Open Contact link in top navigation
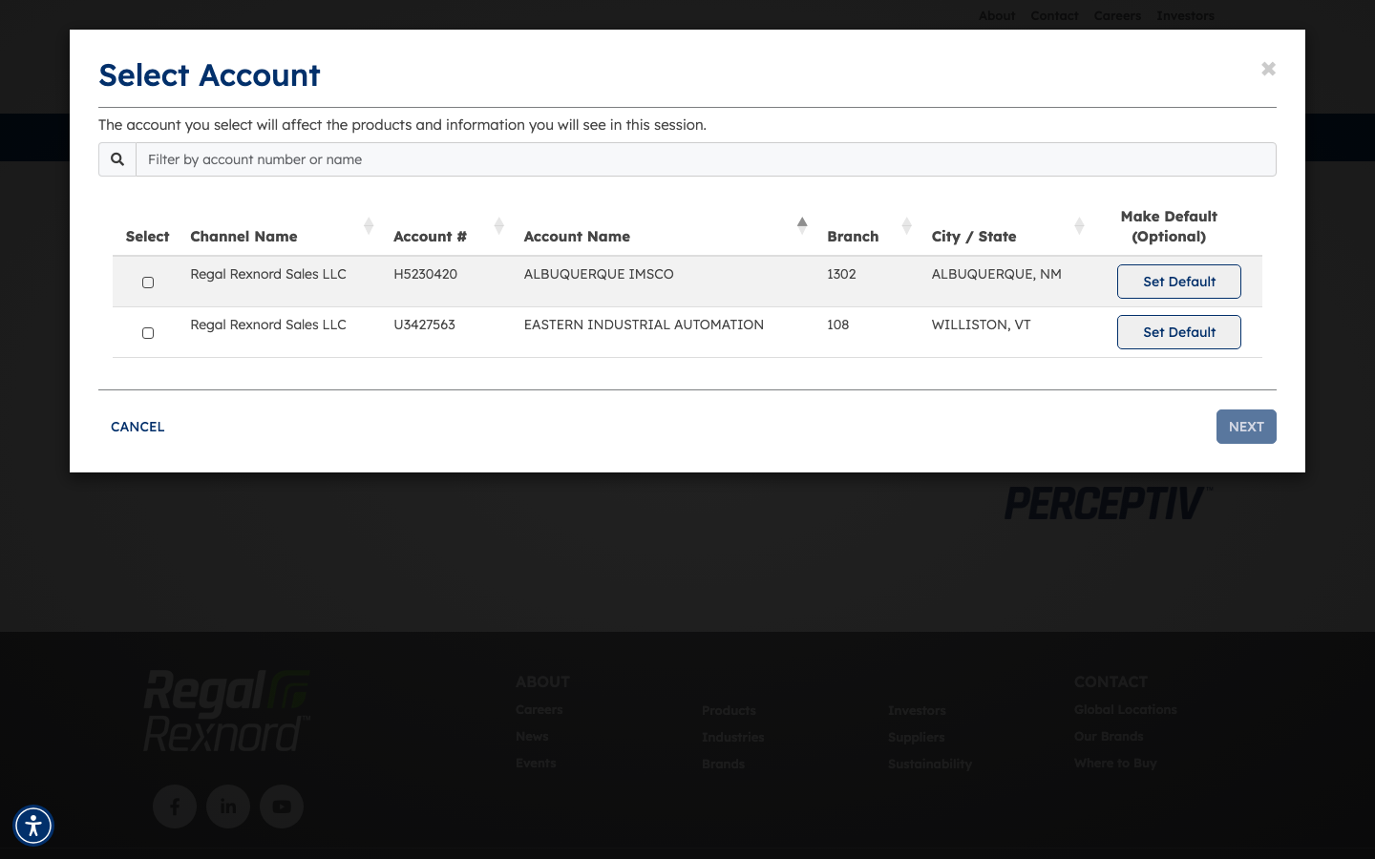This screenshot has height=859, width=1375. click(x=1054, y=15)
